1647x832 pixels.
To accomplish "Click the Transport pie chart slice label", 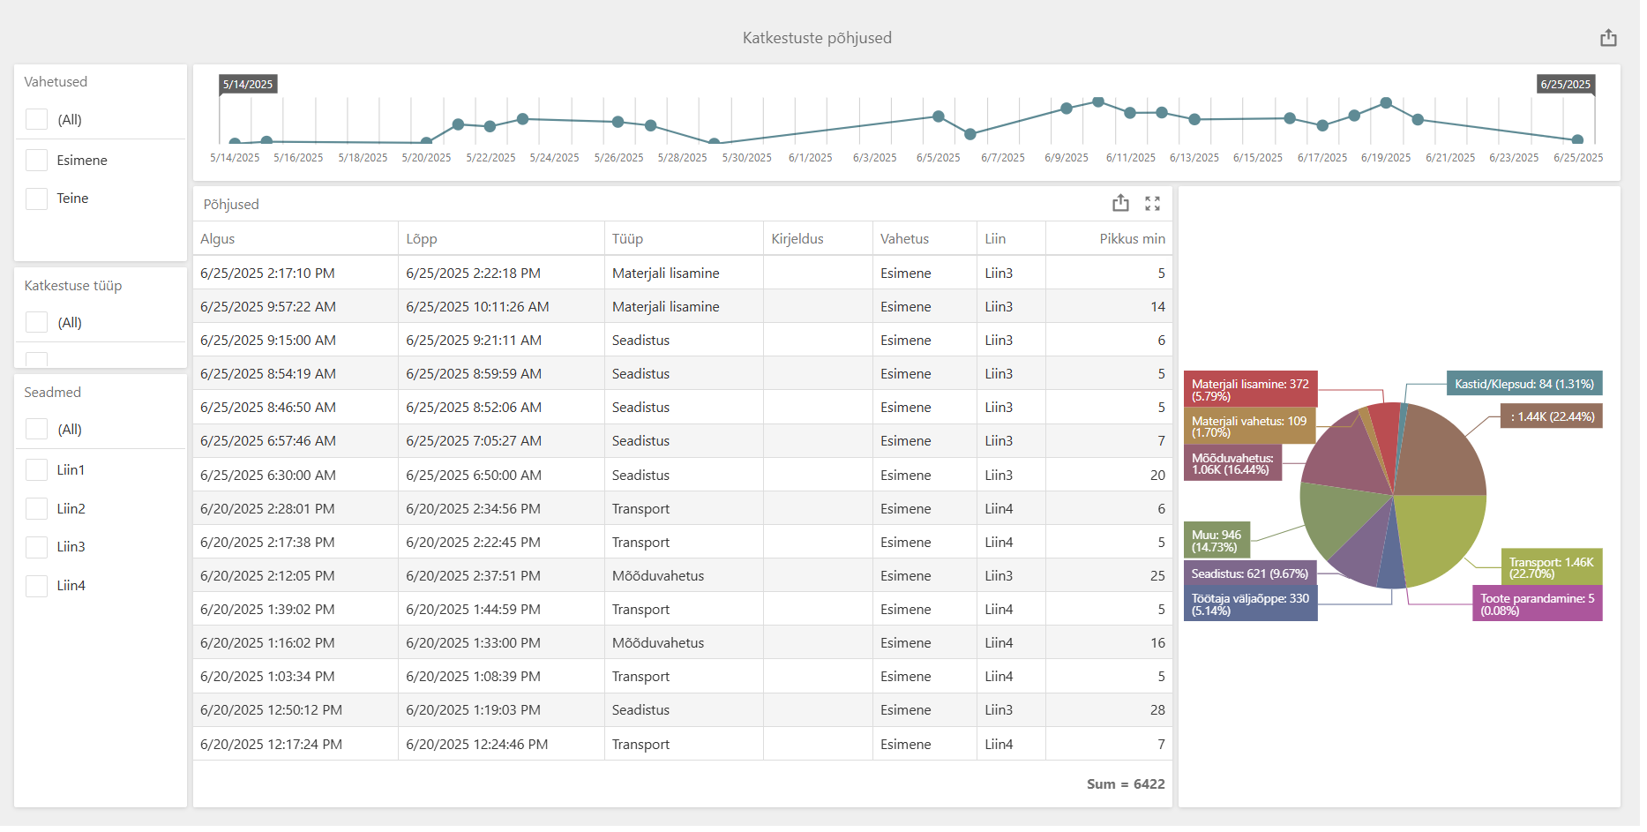I will [x=1551, y=567].
